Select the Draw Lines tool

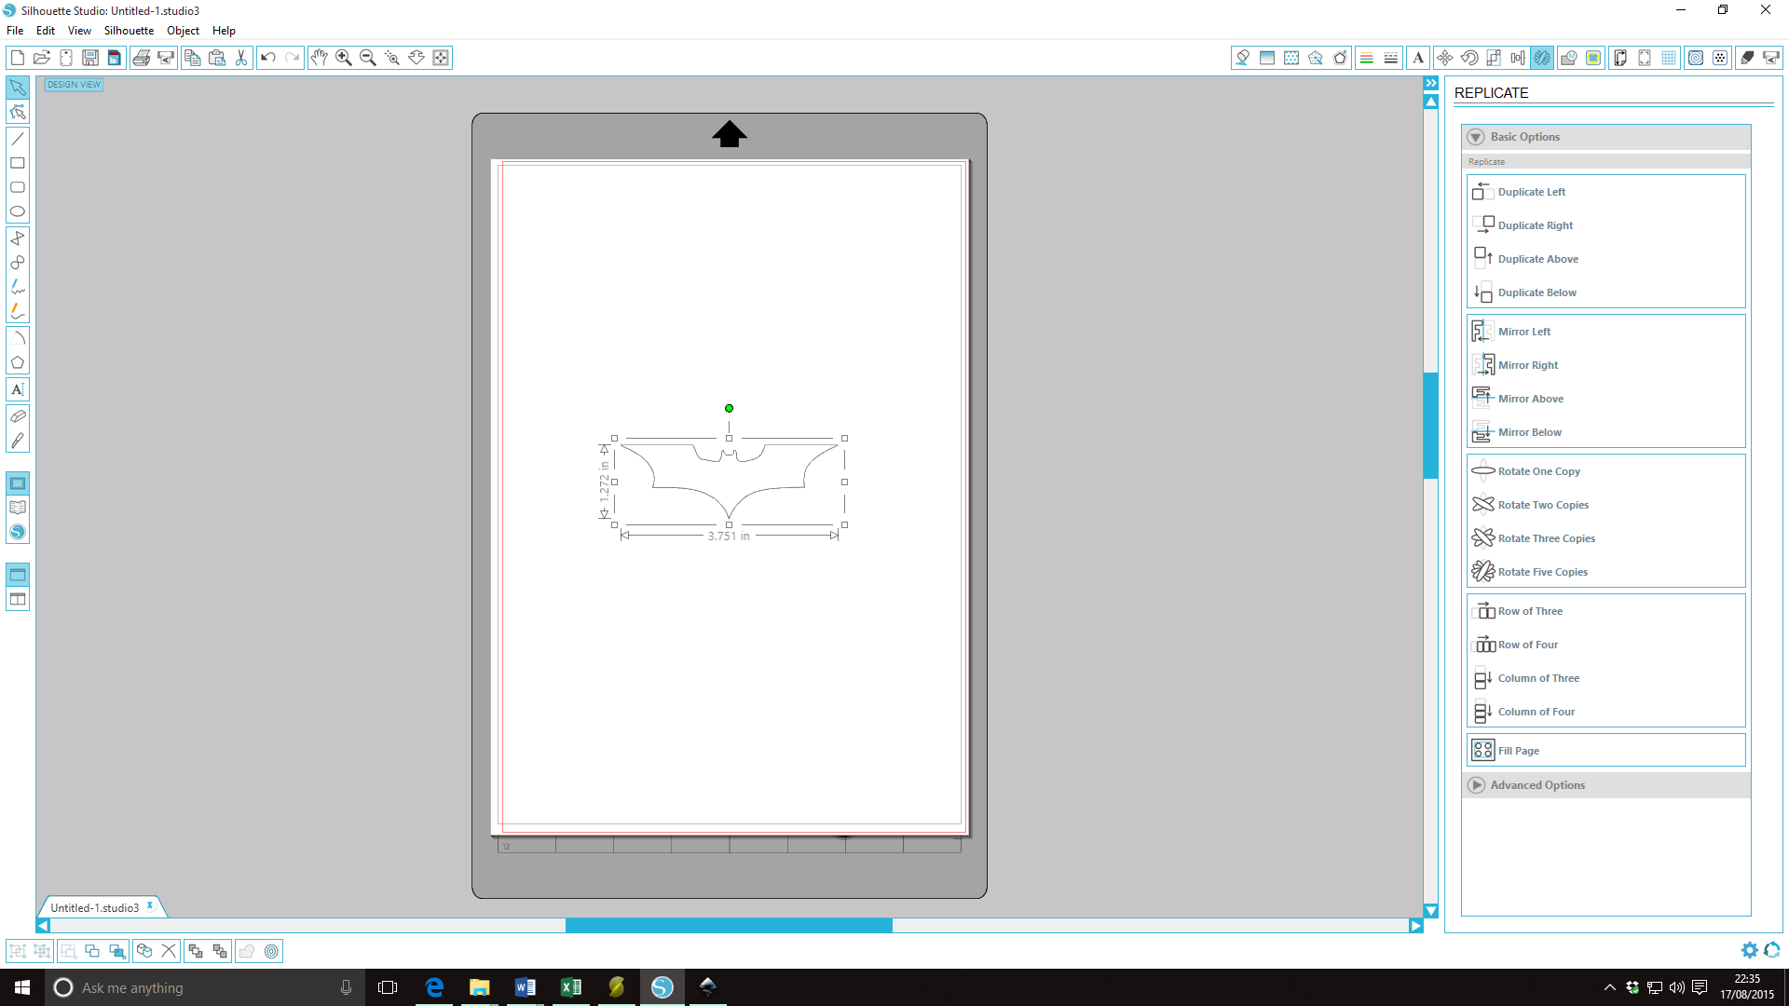19,138
